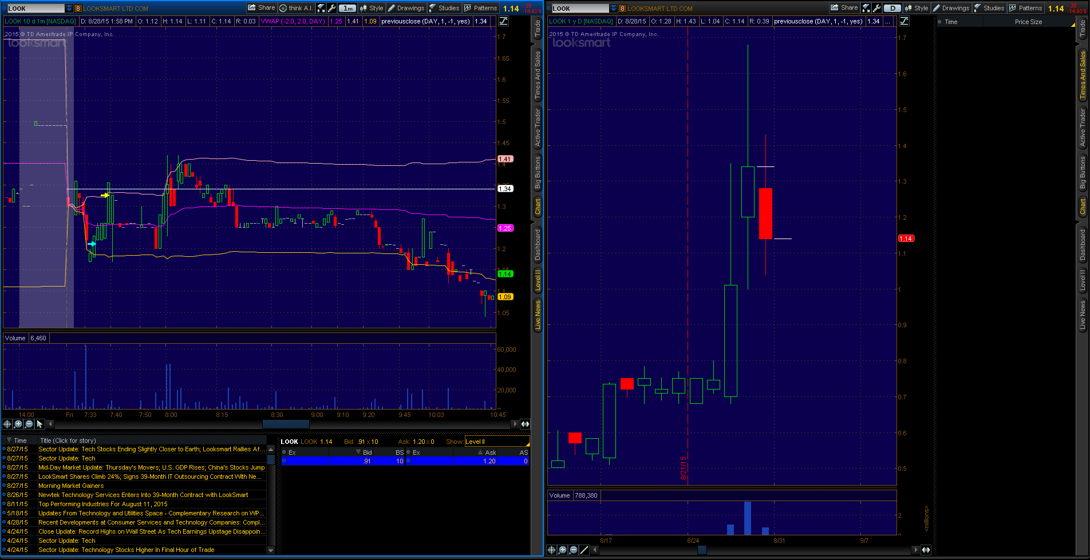Open the Style menu on left chart
The image size is (1090, 560).
[372, 8]
